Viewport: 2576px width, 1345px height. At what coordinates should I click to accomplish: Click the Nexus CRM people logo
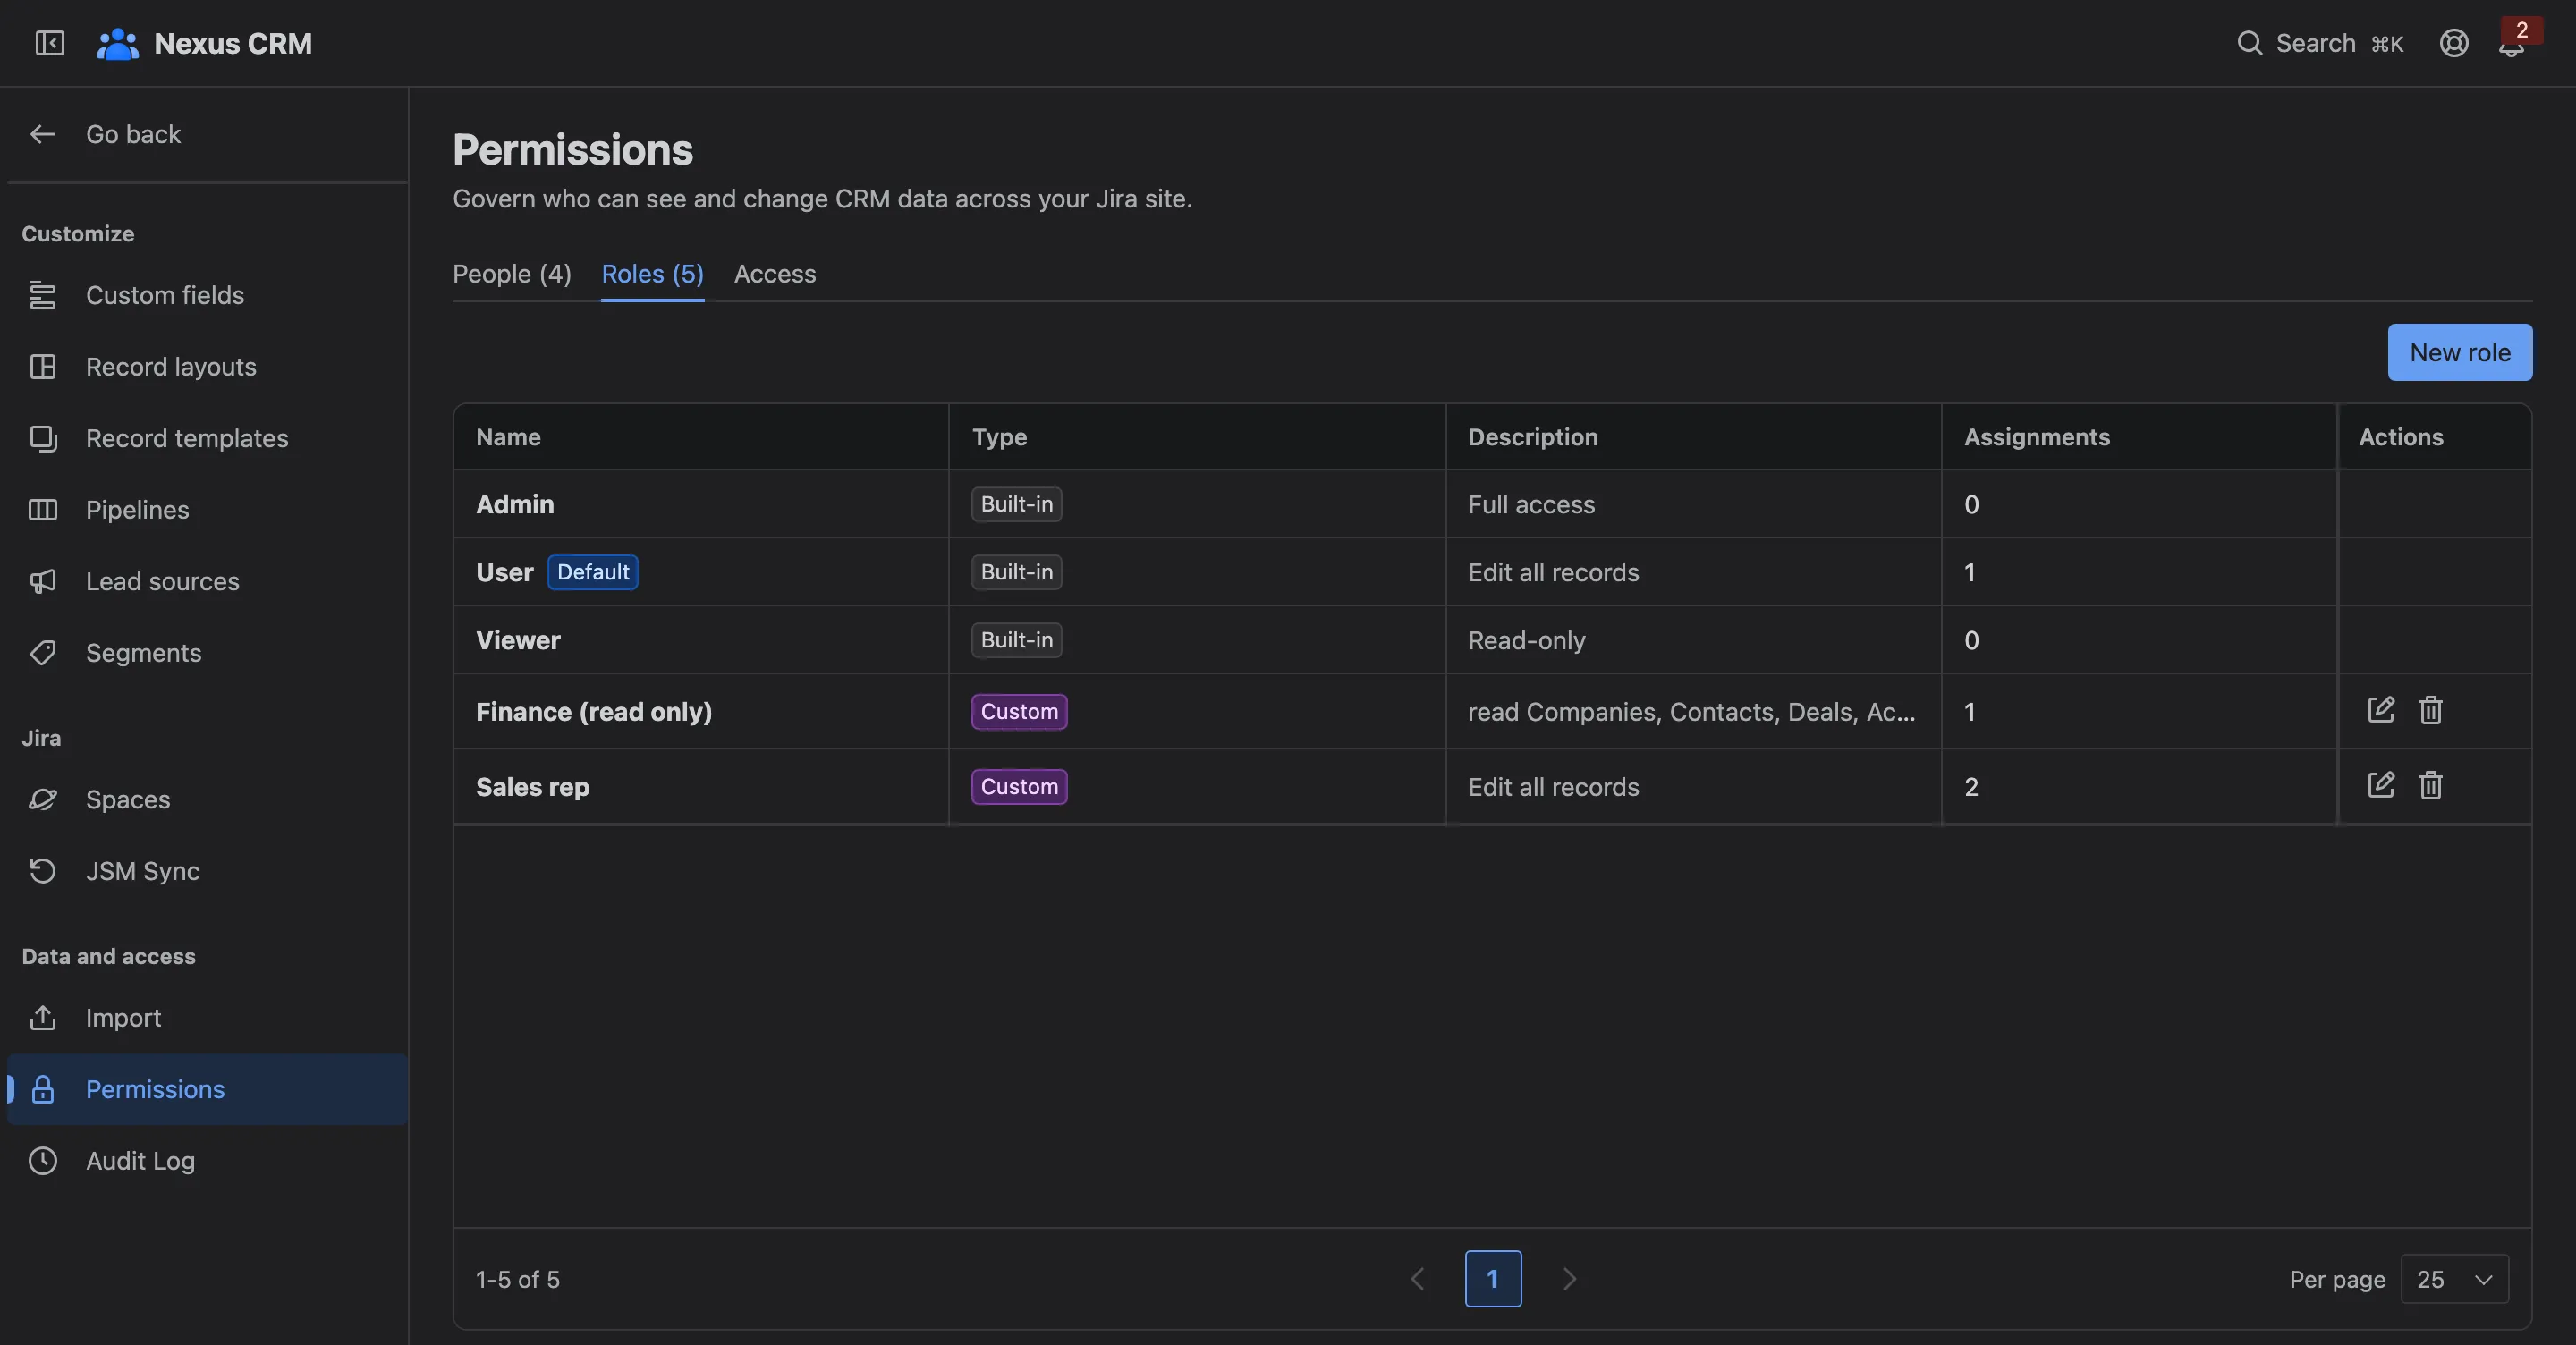click(117, 43)
